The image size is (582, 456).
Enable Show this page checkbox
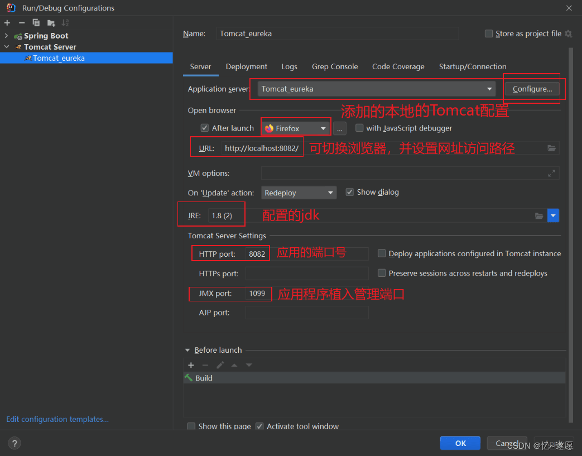pos(191,426)
